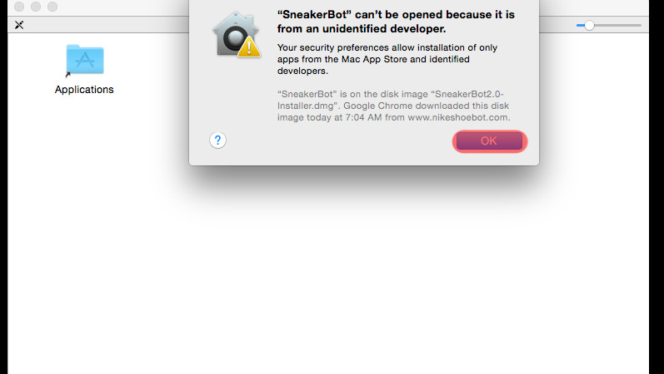Click the icon size slider knob

click(589, 26)
